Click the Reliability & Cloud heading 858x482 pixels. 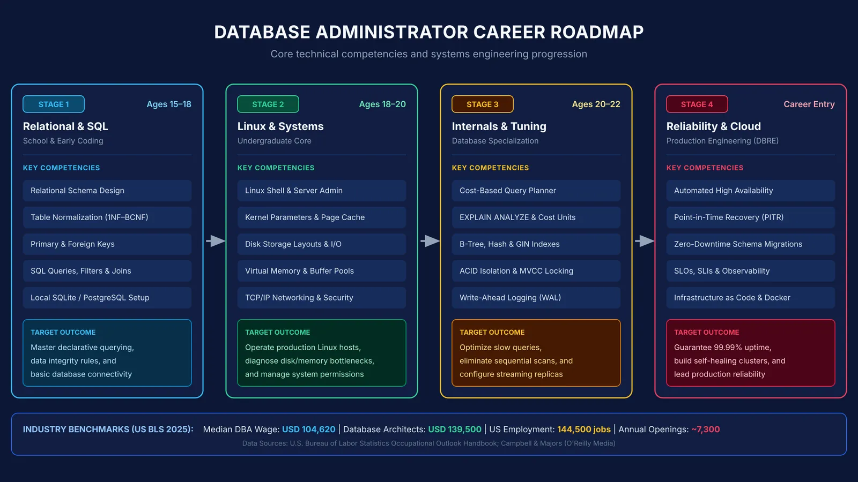[x=713, y=126]
